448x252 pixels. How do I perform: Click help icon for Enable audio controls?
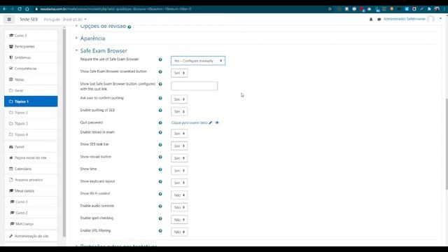pos(160,206)
